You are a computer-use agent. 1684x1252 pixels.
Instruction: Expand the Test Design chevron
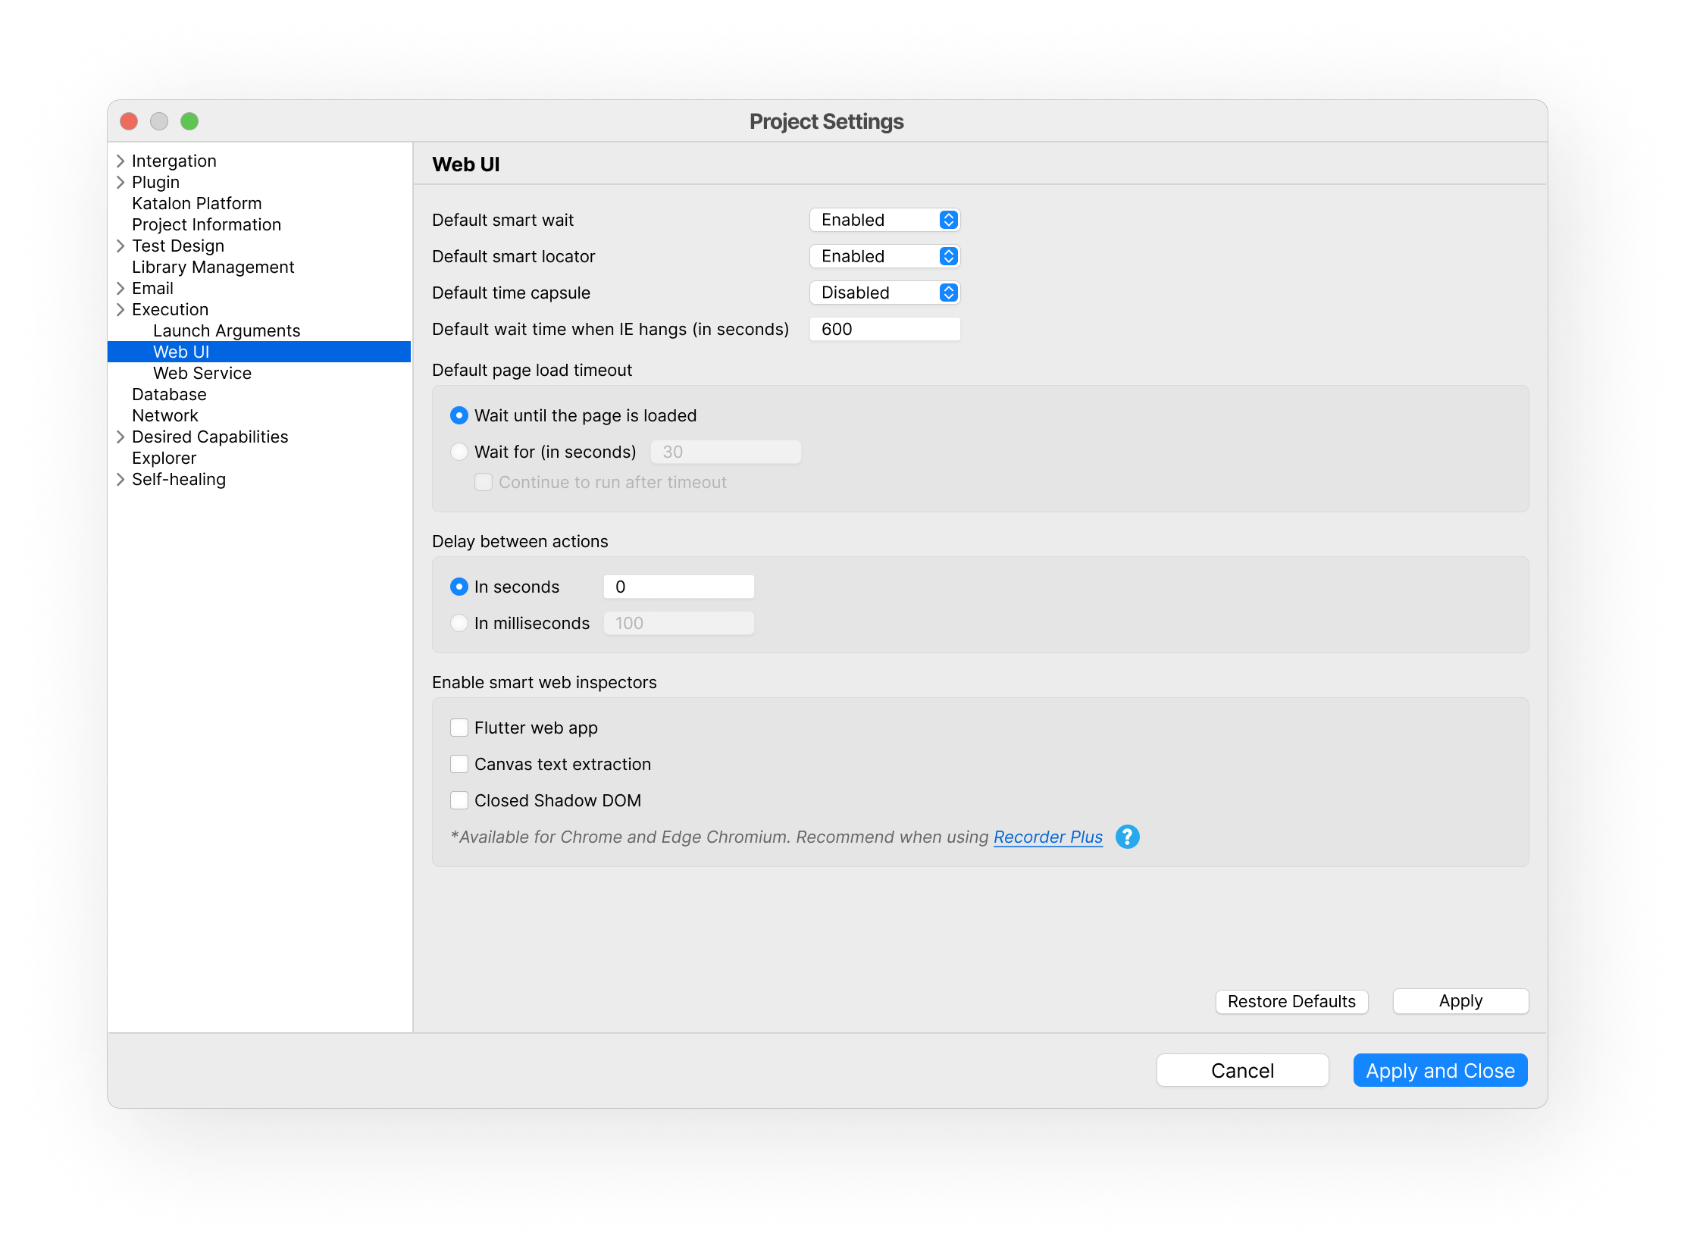pyautogui.click(x=121, y=246)
